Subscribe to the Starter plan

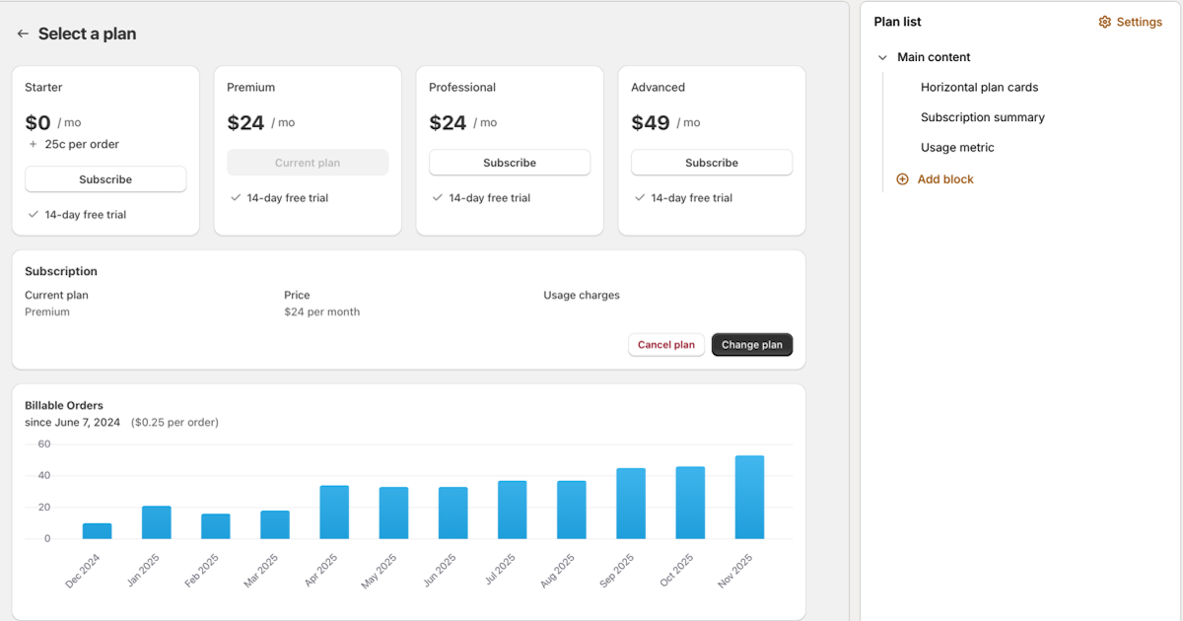(105, 178)
